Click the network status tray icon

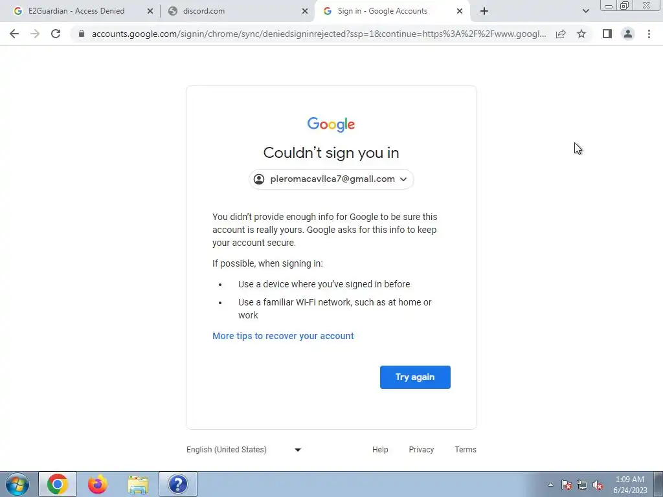click(x=582, y=485)
